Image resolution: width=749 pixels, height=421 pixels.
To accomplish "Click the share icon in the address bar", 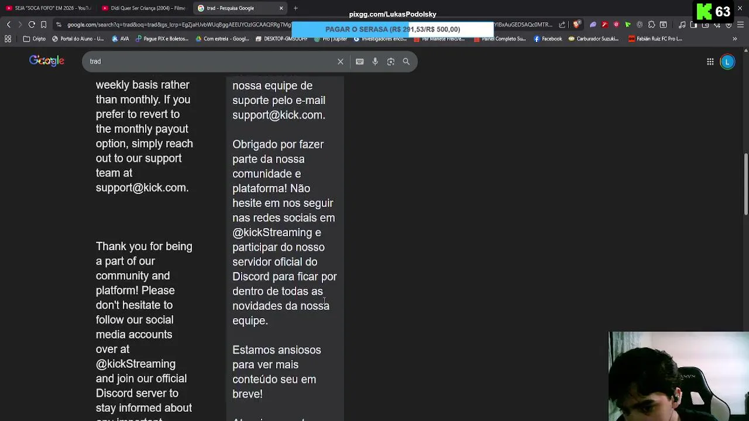I will pos(562,25).
